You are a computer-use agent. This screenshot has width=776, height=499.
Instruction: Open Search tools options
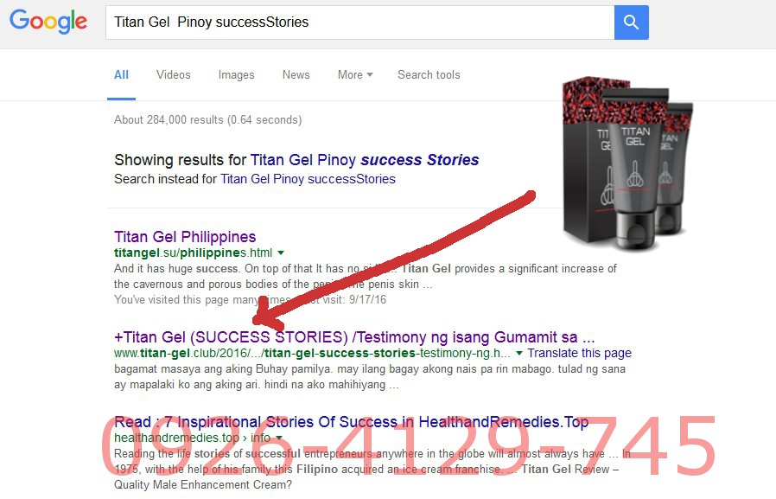tap(429, 74)
